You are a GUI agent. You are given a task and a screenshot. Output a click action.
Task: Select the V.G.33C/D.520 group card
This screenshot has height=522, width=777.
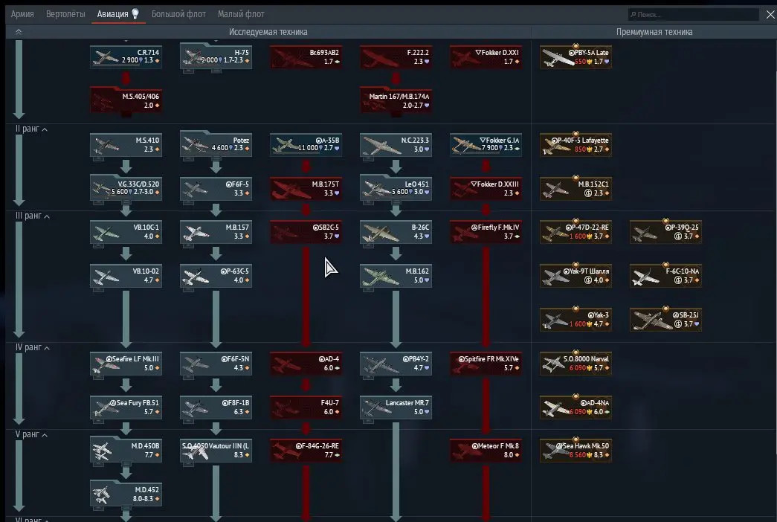point(126,188)
